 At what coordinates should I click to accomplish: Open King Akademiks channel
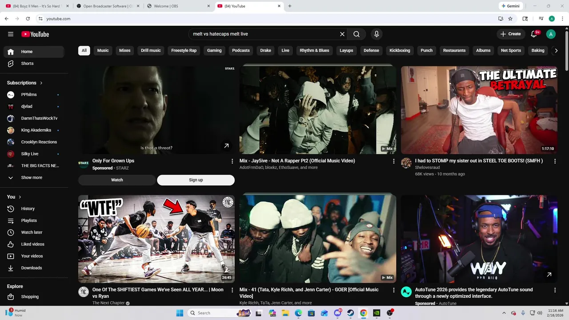point(34,130)
